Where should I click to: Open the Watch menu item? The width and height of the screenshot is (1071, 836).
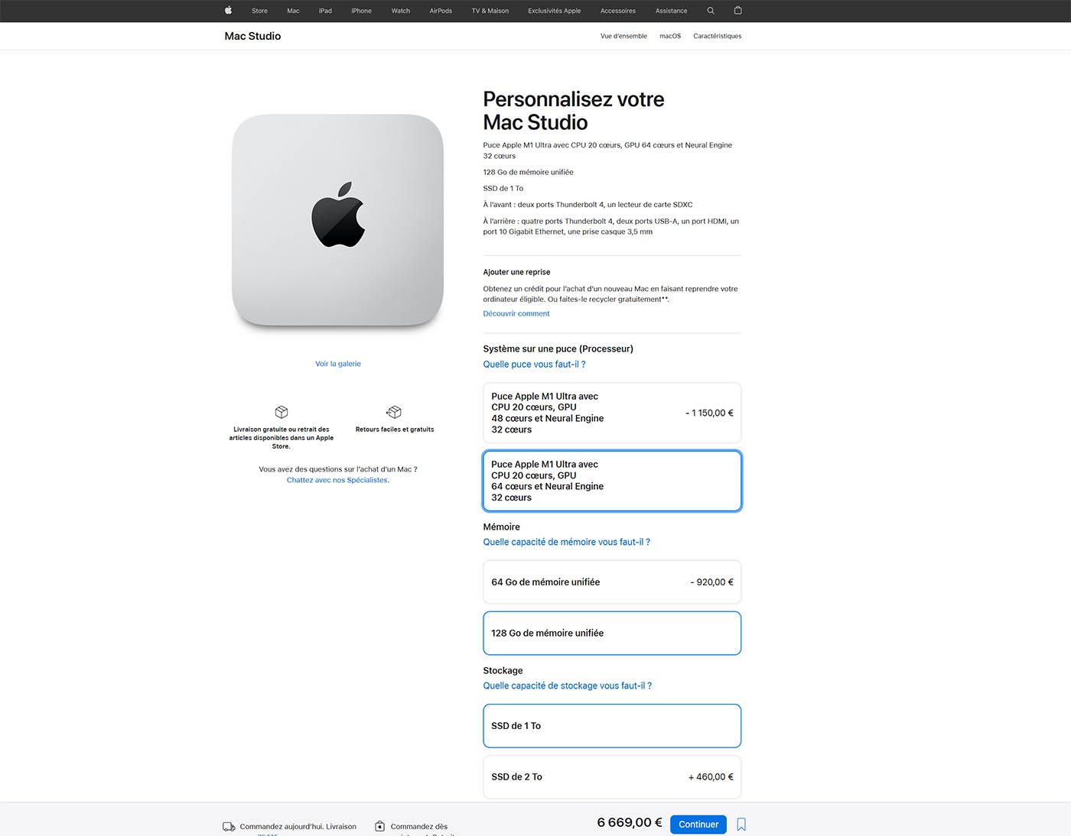point(401,11)
